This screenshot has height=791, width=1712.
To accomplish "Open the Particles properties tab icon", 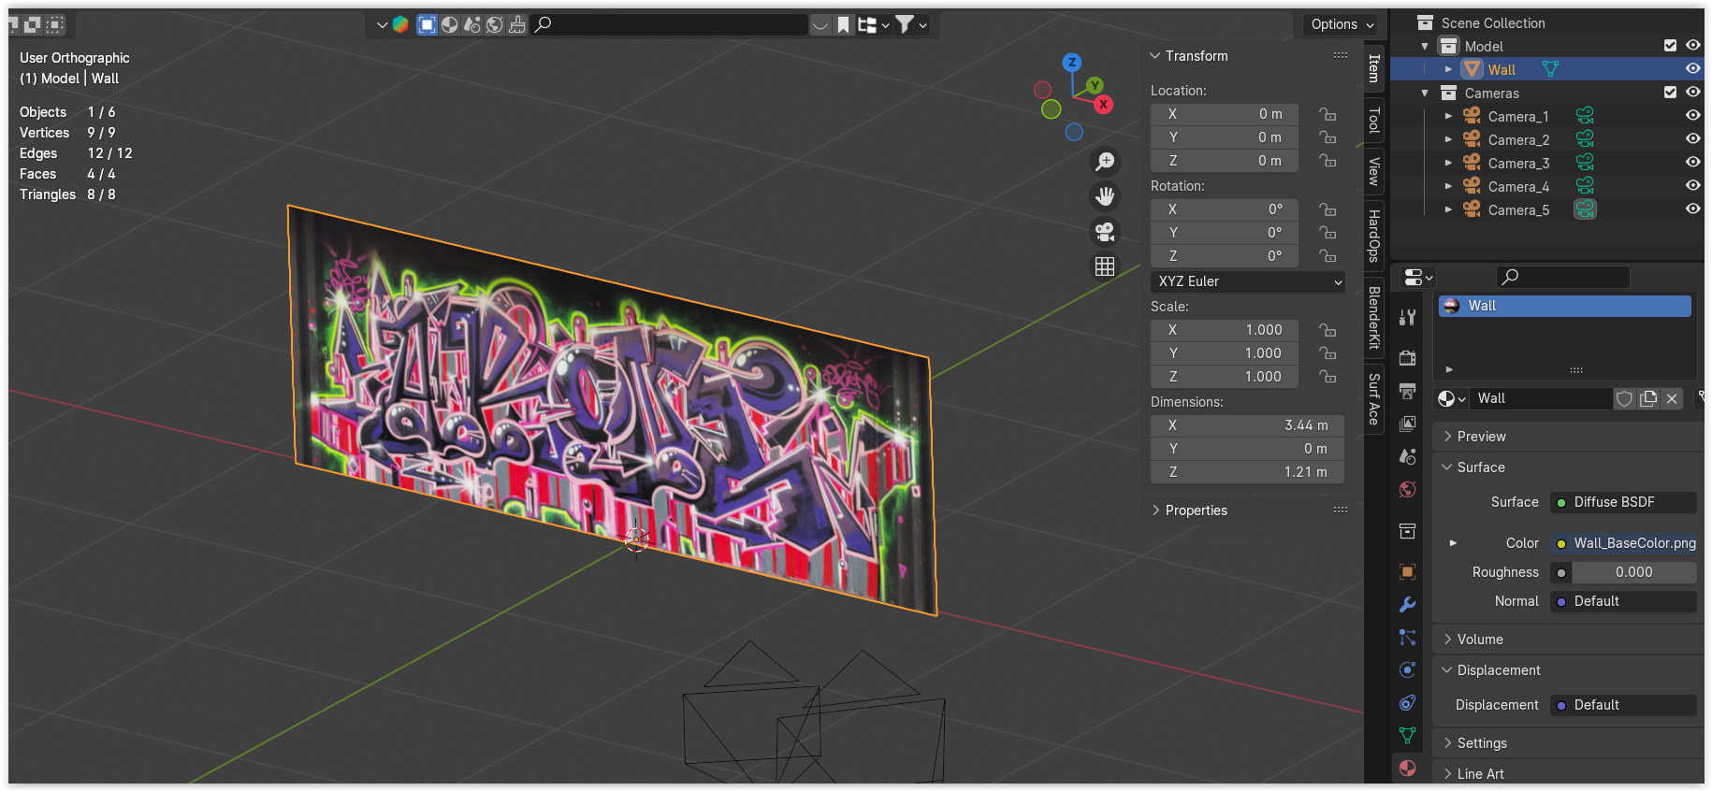I will (1407, 638).
